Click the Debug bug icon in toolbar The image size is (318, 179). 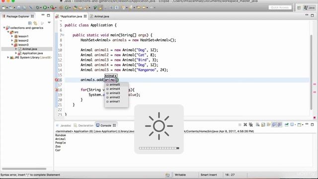point(38,7)
